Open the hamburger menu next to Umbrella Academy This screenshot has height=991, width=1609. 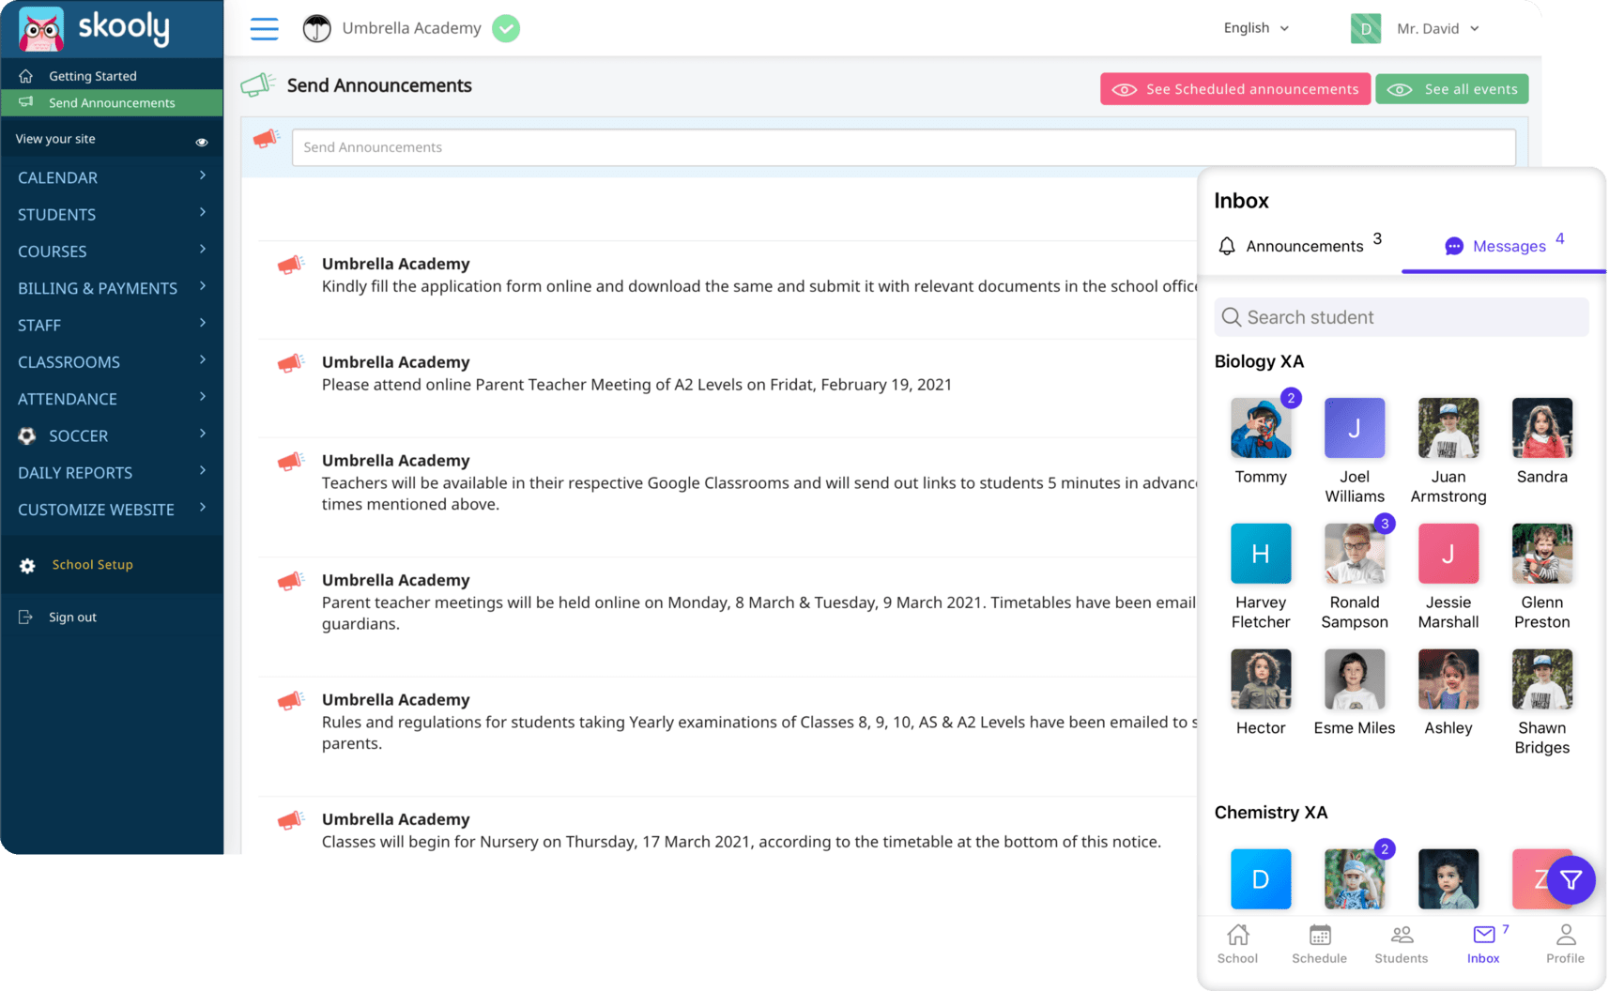(264, 28)
